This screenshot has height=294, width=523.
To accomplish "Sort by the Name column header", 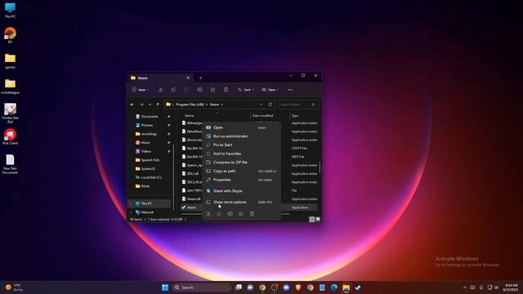I will [x=189, y=116].
